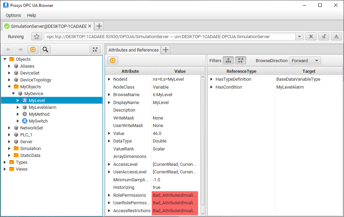The width and height of the screenshot is (344, 217).
Task: Refresh the attributes panel
Action: point(112,60)
